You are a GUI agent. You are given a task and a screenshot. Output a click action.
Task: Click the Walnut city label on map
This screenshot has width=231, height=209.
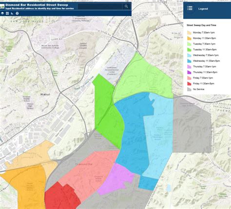pyautogui.click(x=45, y=95)
